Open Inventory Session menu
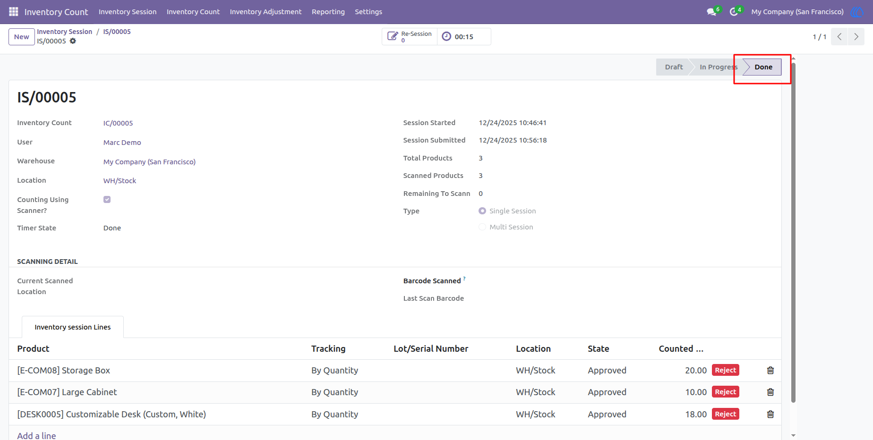Screen dimensions: 873x440 pos(128,12)
